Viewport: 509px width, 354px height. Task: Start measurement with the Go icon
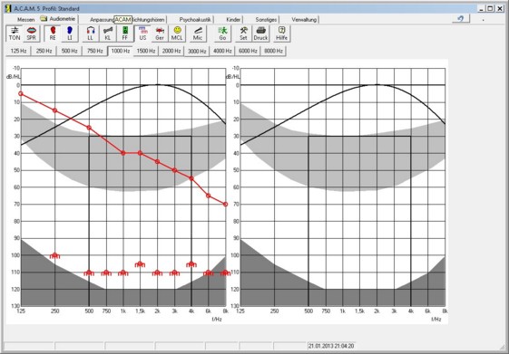[222, 33]
